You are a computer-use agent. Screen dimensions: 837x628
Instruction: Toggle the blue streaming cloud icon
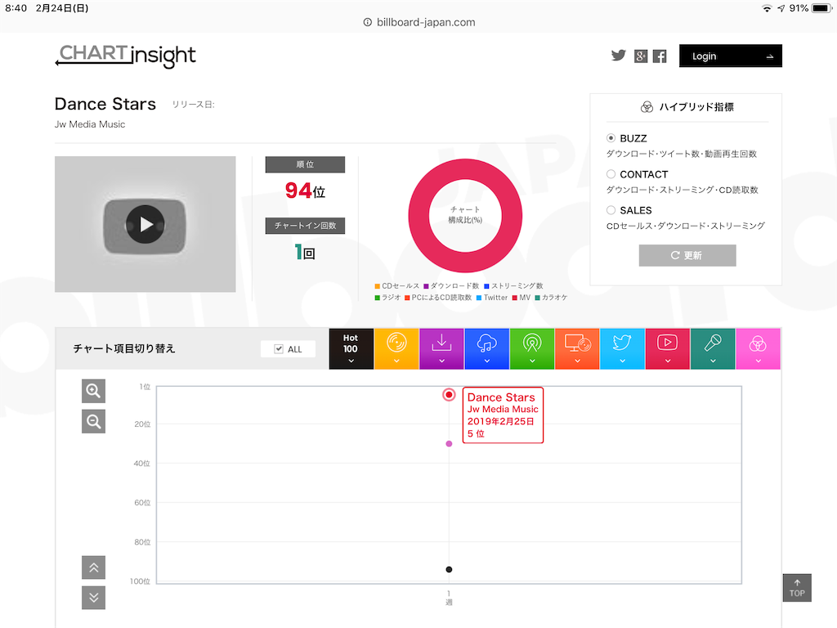coord(487,348)
